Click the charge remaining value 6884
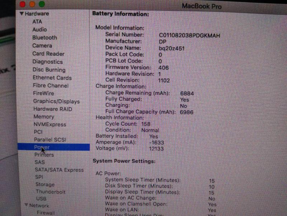 [x=187, y=93]
